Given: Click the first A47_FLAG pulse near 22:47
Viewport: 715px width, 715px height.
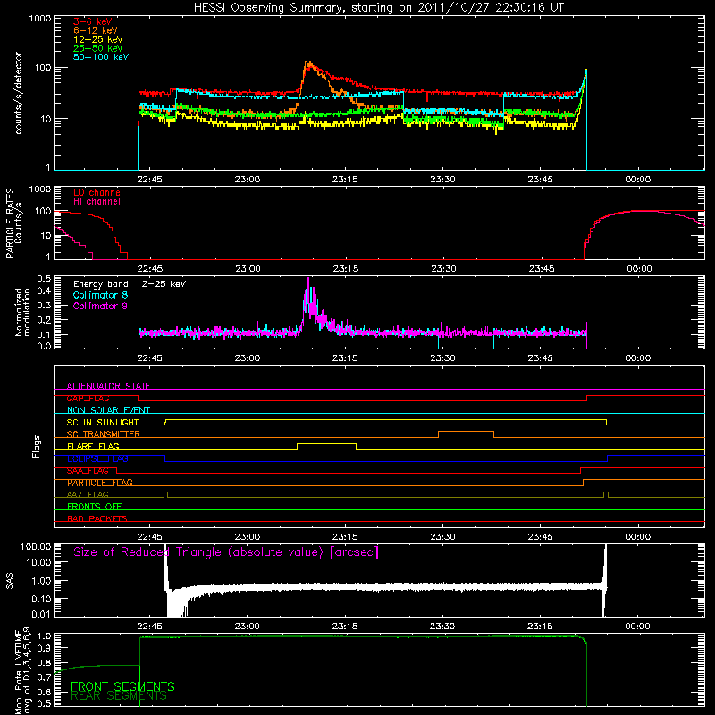Looking at the screenshot, I should pyautogui.click(x=165, y=494).
